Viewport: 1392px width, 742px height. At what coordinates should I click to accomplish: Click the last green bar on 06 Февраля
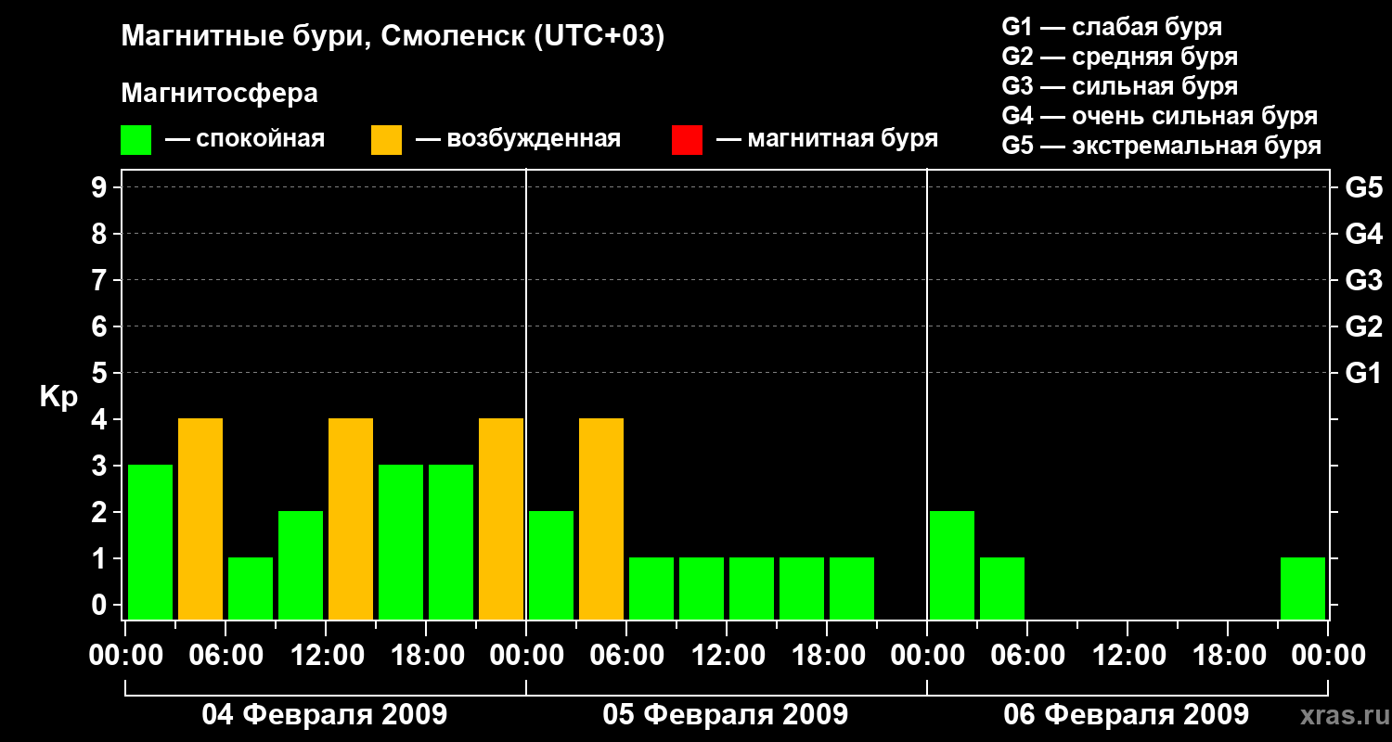pyautogui.click(x=1303, y=588)
